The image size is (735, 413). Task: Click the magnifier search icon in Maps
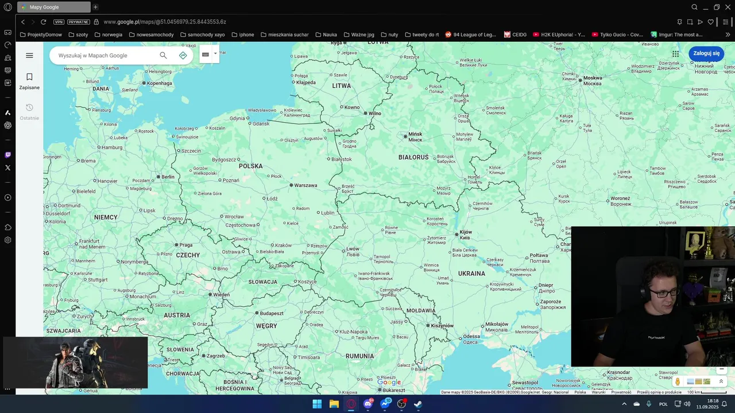point(163,56)
